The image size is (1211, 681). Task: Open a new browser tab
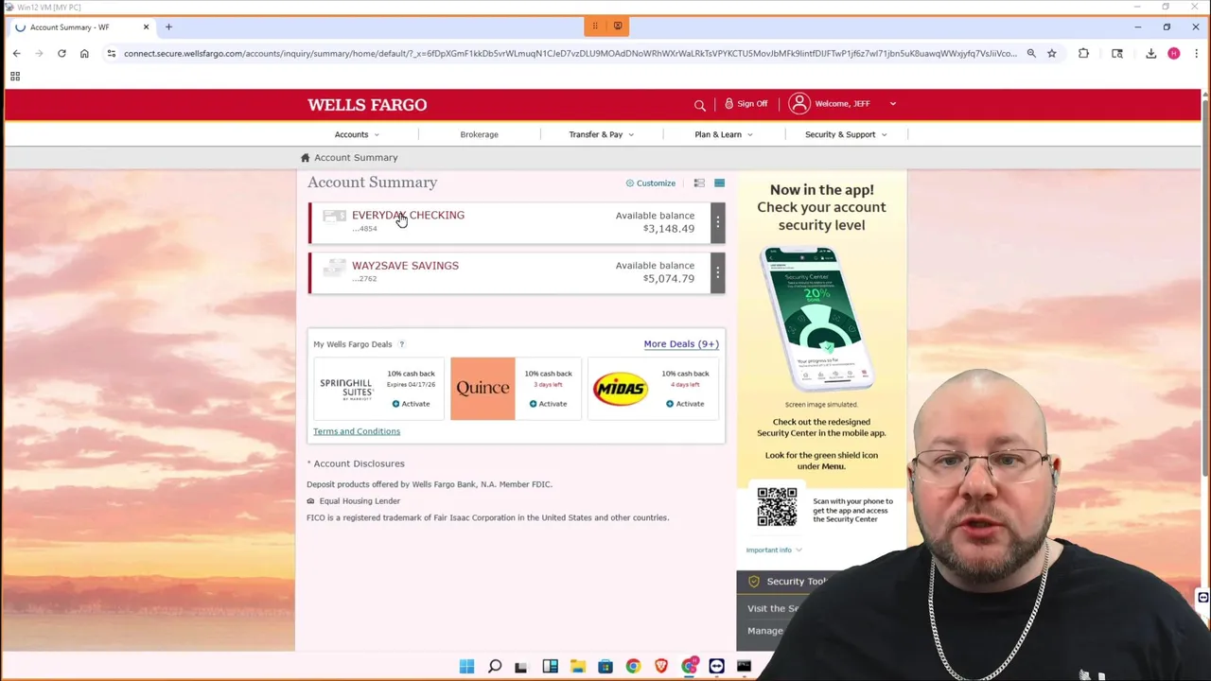168,27
